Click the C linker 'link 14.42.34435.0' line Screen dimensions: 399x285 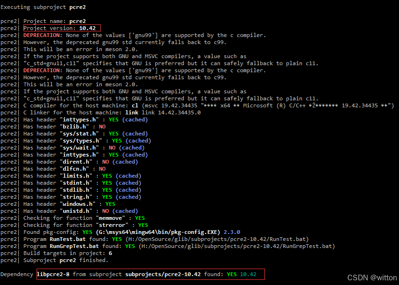tap(112, 112)
